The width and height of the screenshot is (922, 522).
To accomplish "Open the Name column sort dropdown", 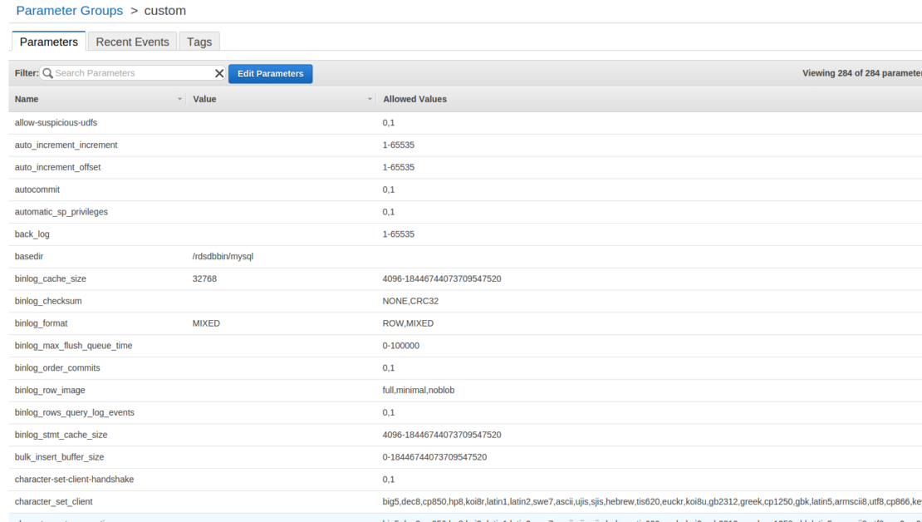I will pyautogui.click(x=179, y=99).
